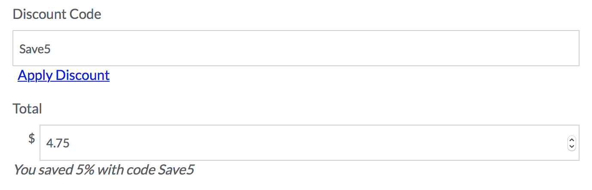Image resolution: width=592 pixels, height=190 pixels.
Task: Click the 4.75 value in Total
Action: [58, 143]
